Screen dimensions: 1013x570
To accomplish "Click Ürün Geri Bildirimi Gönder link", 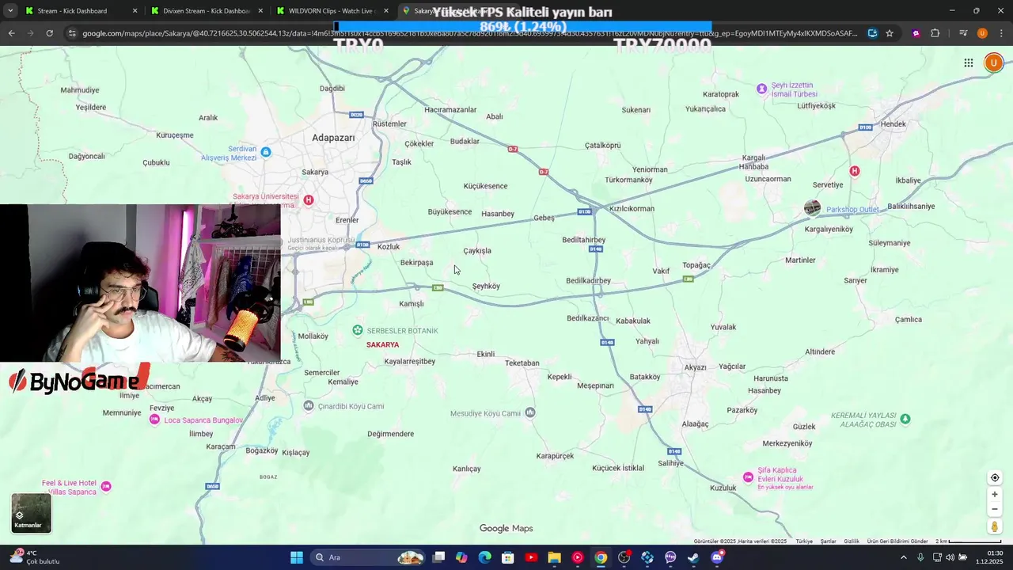I will pos(897,541).
